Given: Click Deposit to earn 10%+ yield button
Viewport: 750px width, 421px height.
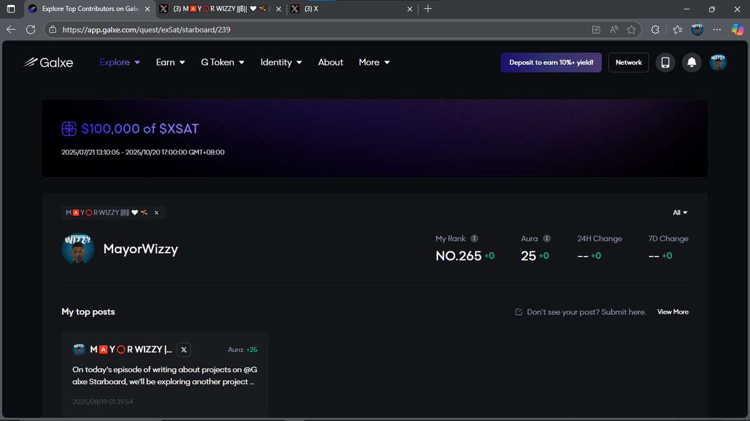Looking at the screenshot, I should click(551, 62).
